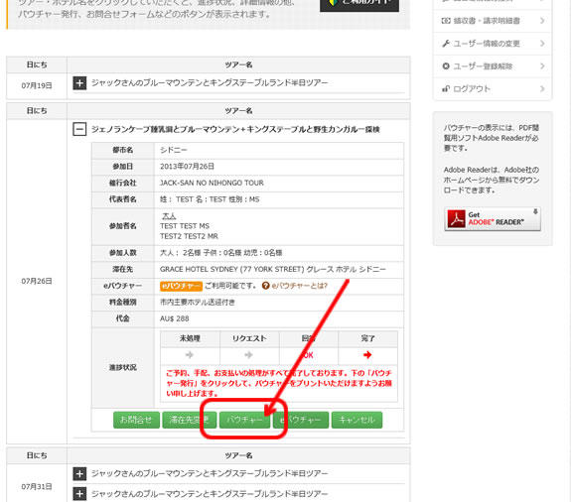Click the wrench icon beside ユーザー情報の変更
The height and width of the screenshot is (502, 571).
pos(446,44)
